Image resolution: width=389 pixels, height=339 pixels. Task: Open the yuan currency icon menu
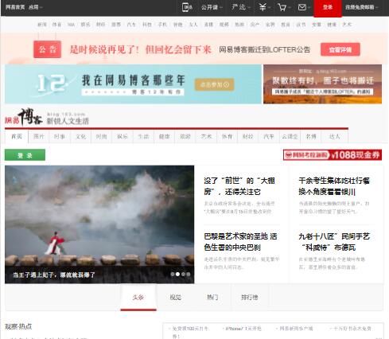tap(264, 7)
